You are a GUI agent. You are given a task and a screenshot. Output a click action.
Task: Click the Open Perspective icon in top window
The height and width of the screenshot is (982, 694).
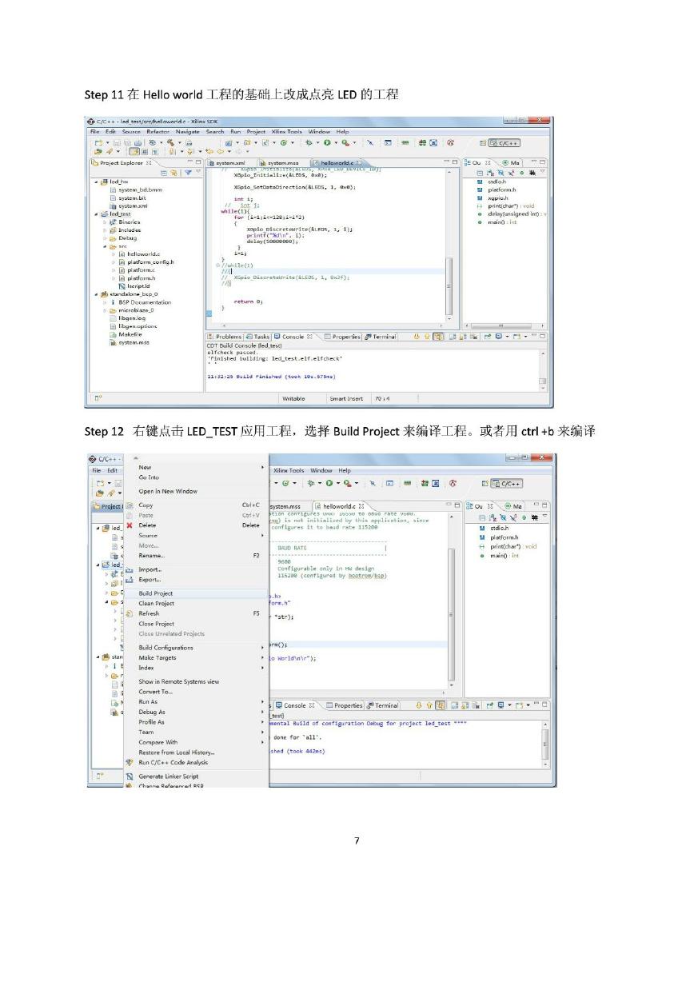tap(483, 142)
